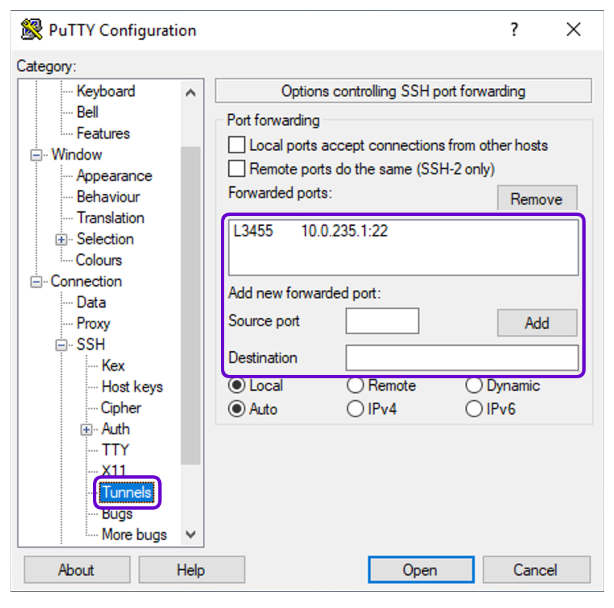Select the IPv6 radio option
The height and width of the screenshot is (608, 614).
coord(474,409)
